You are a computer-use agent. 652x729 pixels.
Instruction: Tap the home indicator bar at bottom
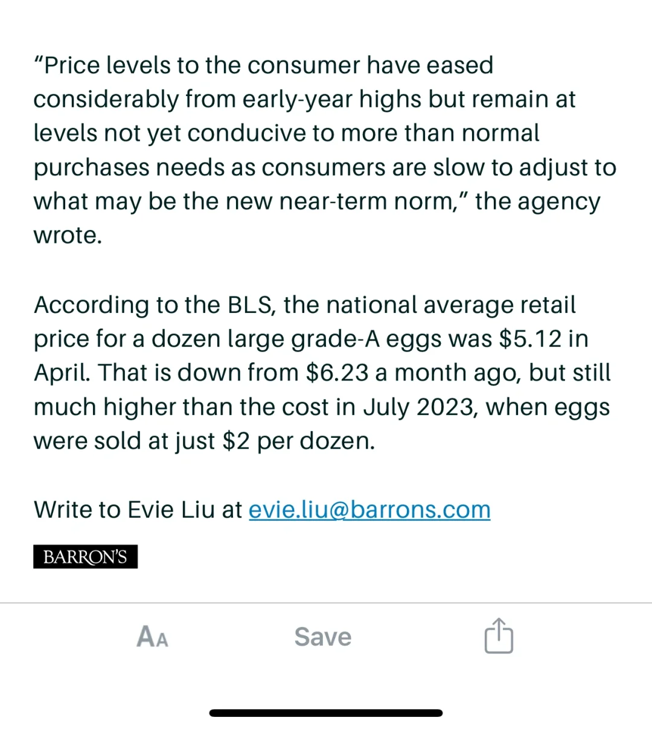(326, 713)
